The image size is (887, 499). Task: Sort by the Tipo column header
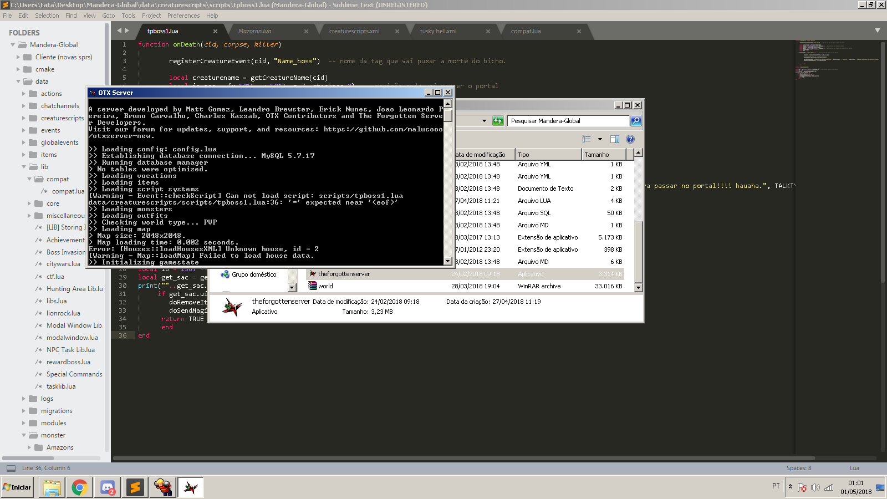[x=548, y=155]
